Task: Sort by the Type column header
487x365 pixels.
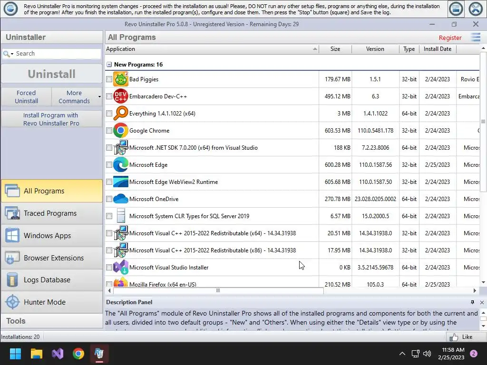Action: point(409,49)
